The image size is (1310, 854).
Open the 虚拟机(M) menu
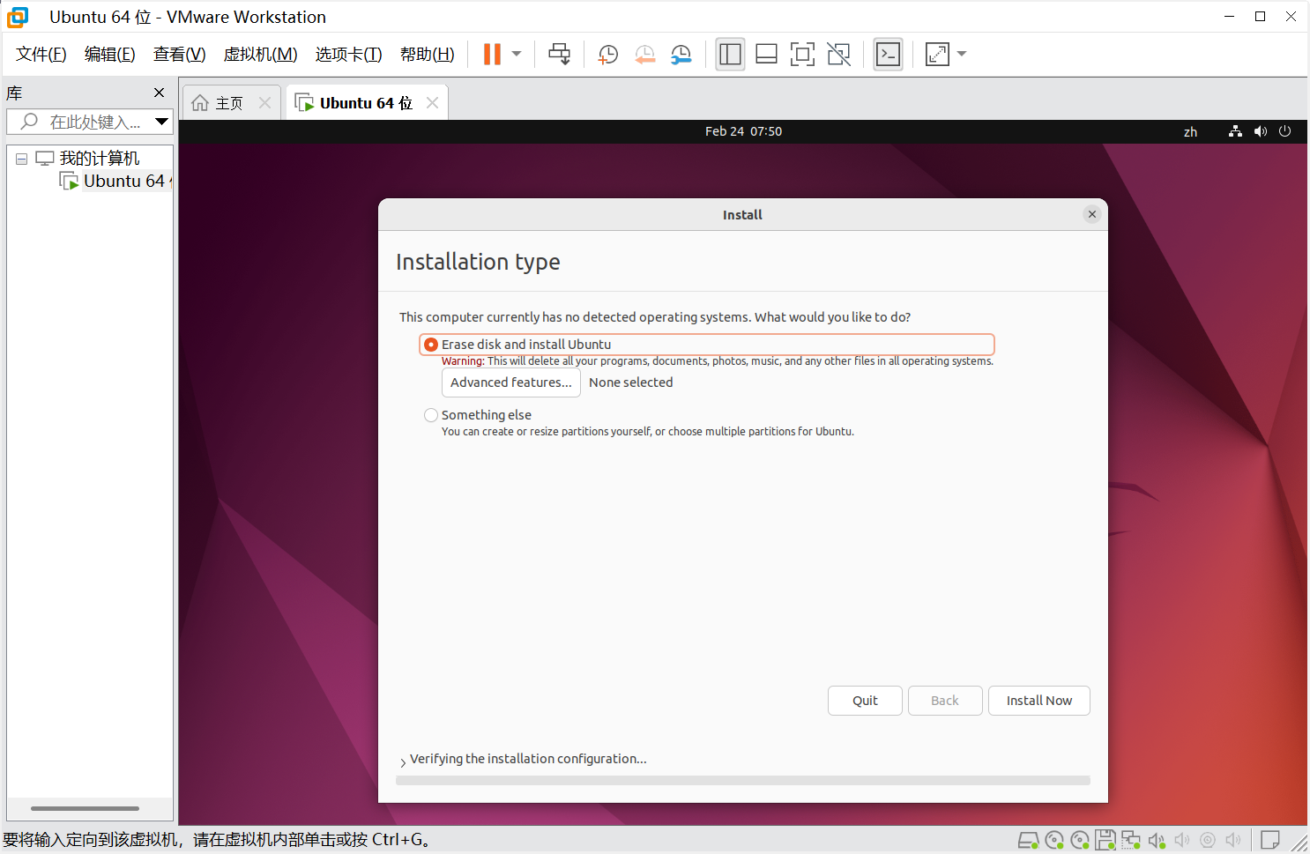tap(260, 55)
